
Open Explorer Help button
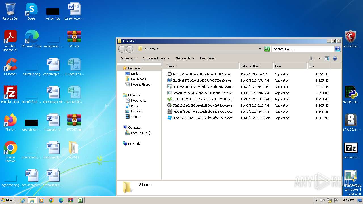335,58
